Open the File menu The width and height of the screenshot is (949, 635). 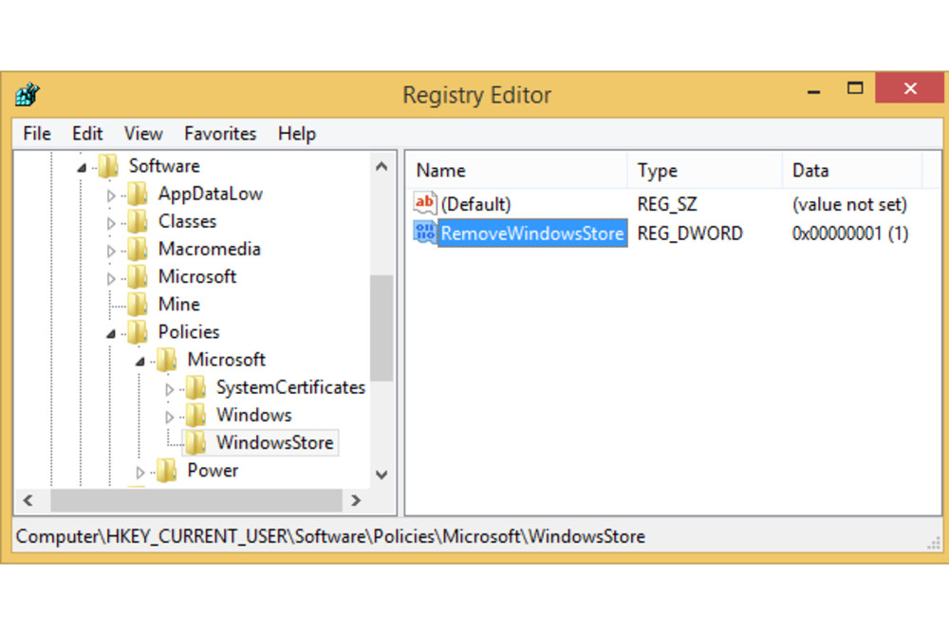tap(37, 133)
